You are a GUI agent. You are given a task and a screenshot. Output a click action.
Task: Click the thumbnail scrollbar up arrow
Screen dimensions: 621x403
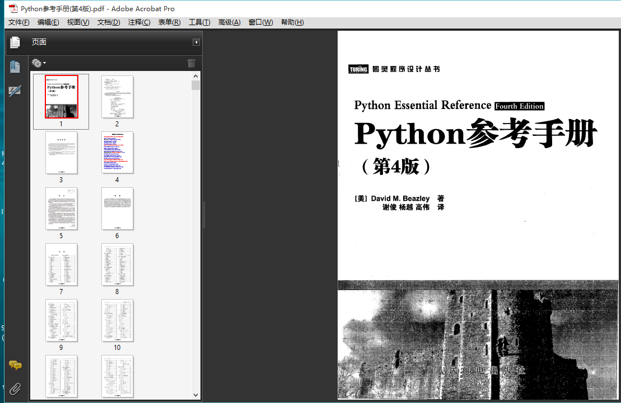tap(195, 76)
